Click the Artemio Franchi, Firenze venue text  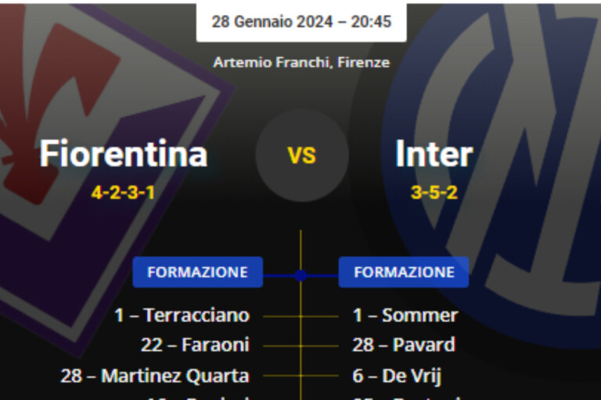301,62
